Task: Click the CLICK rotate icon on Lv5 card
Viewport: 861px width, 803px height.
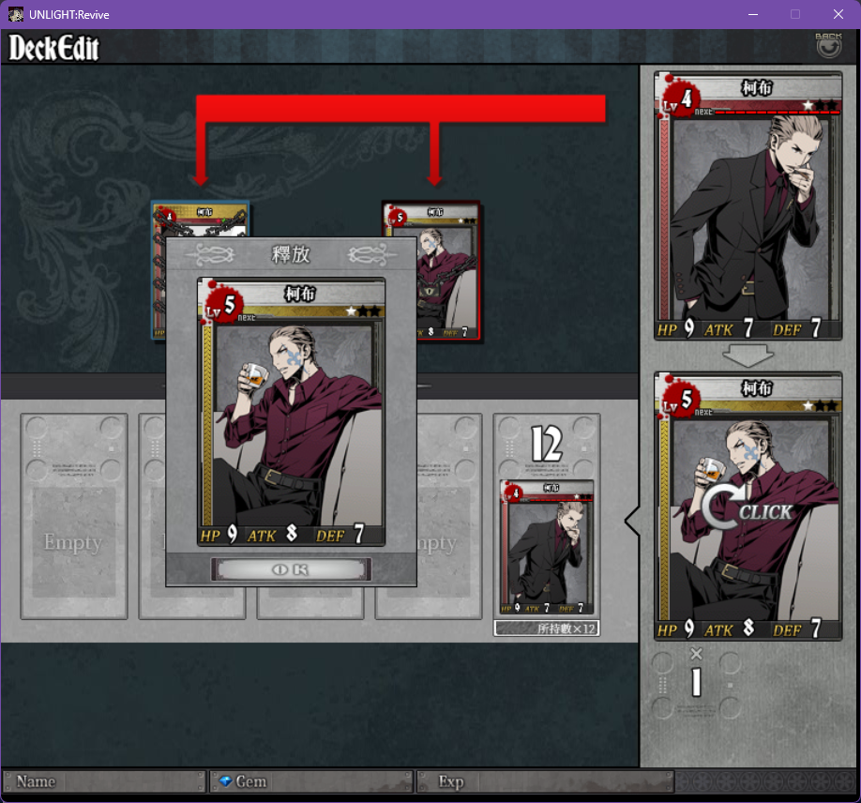Action: click(747, 508)
